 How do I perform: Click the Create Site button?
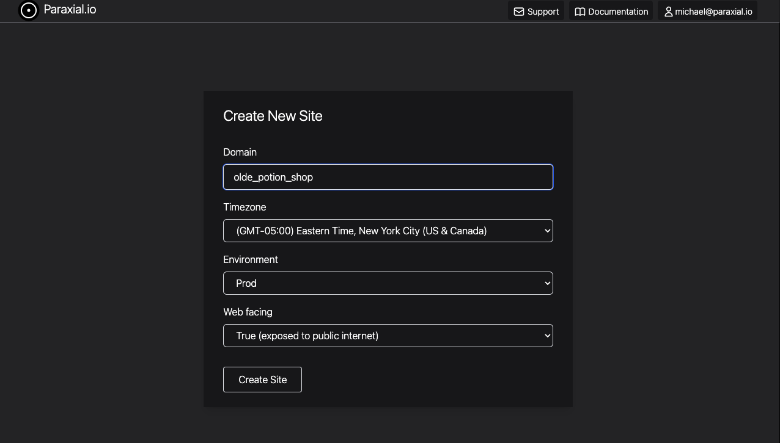[262, 379]
